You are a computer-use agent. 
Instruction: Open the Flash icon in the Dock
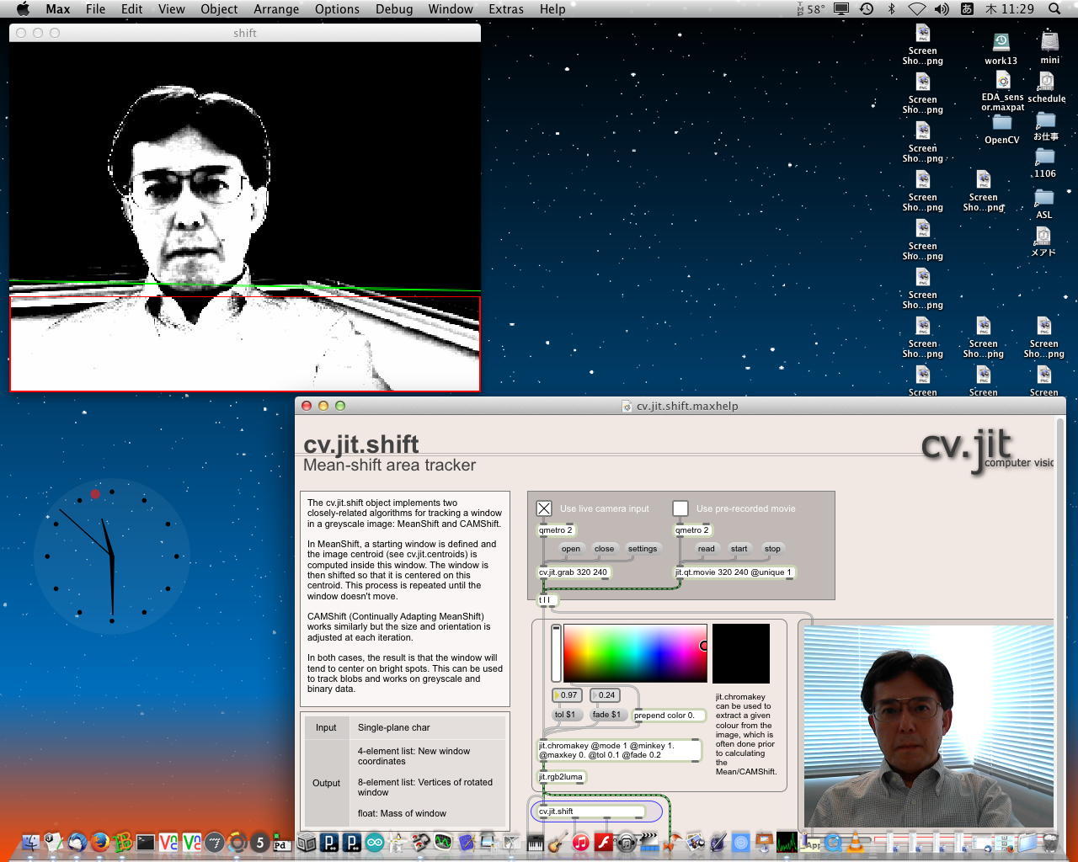[x=603, y=842]
